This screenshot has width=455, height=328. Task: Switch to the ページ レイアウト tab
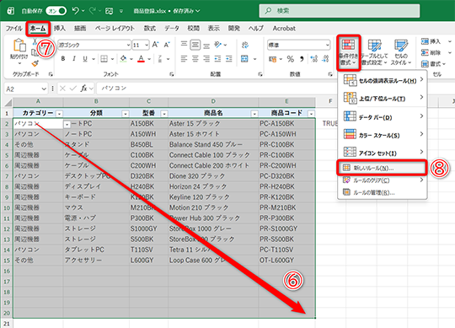click(x=115, y=29)
